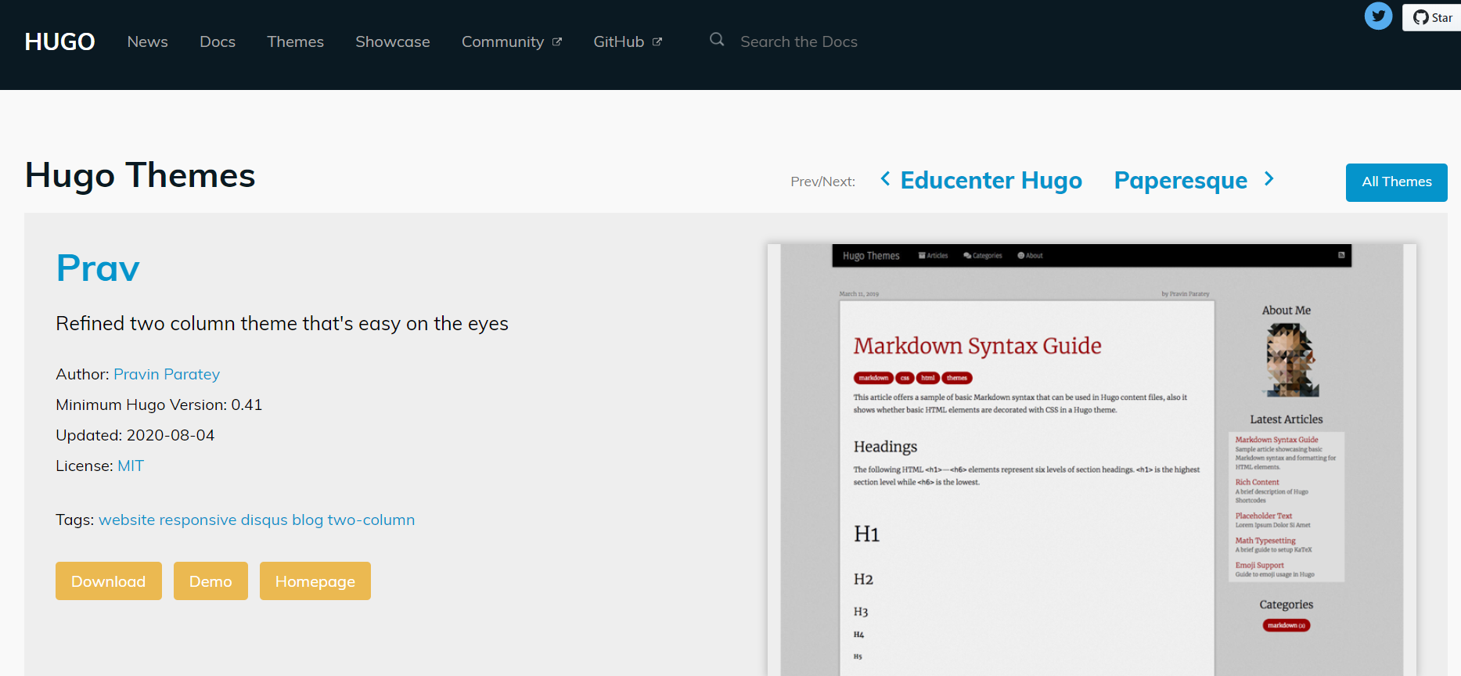Click the Demo button
Screen dimensions: 1461x676
211,581
